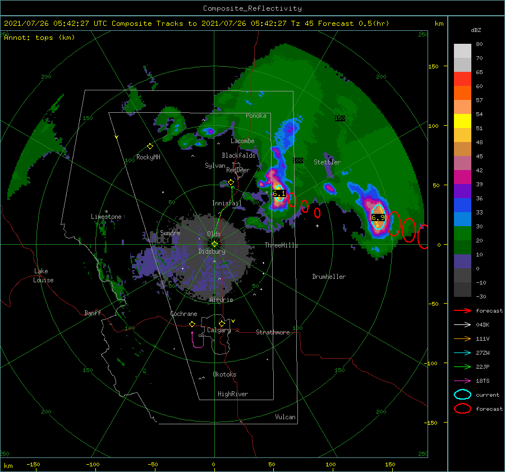This screenshot has width=505, height=472.
Task: Click the -150 tick label on bottom axis
Action: 33,464
